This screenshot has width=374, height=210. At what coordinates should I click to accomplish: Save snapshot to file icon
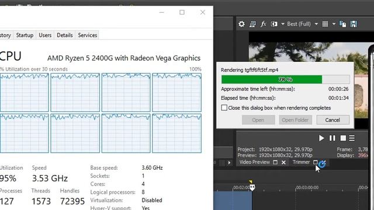pyautogui.click(x=354, y=24)
